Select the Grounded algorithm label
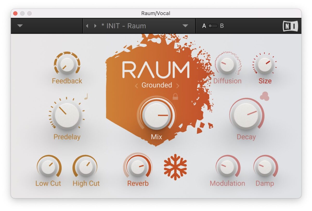The width and height of the screenshot is (312, 211). 157,85
